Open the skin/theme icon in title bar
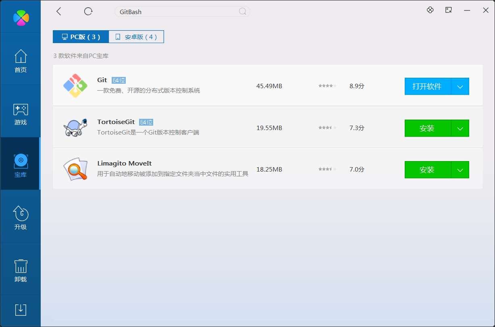 [430, 10]
